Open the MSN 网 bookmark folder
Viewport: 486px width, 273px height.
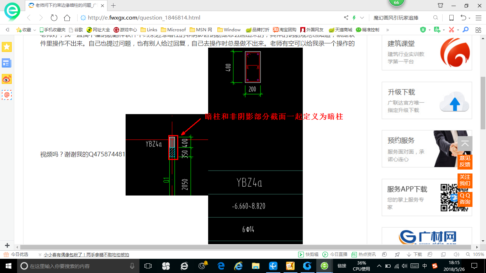pyautogui.click(x=201, y=30)
